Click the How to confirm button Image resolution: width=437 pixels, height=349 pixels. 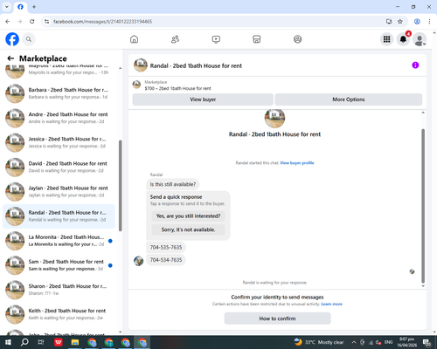tap(277, 318)
